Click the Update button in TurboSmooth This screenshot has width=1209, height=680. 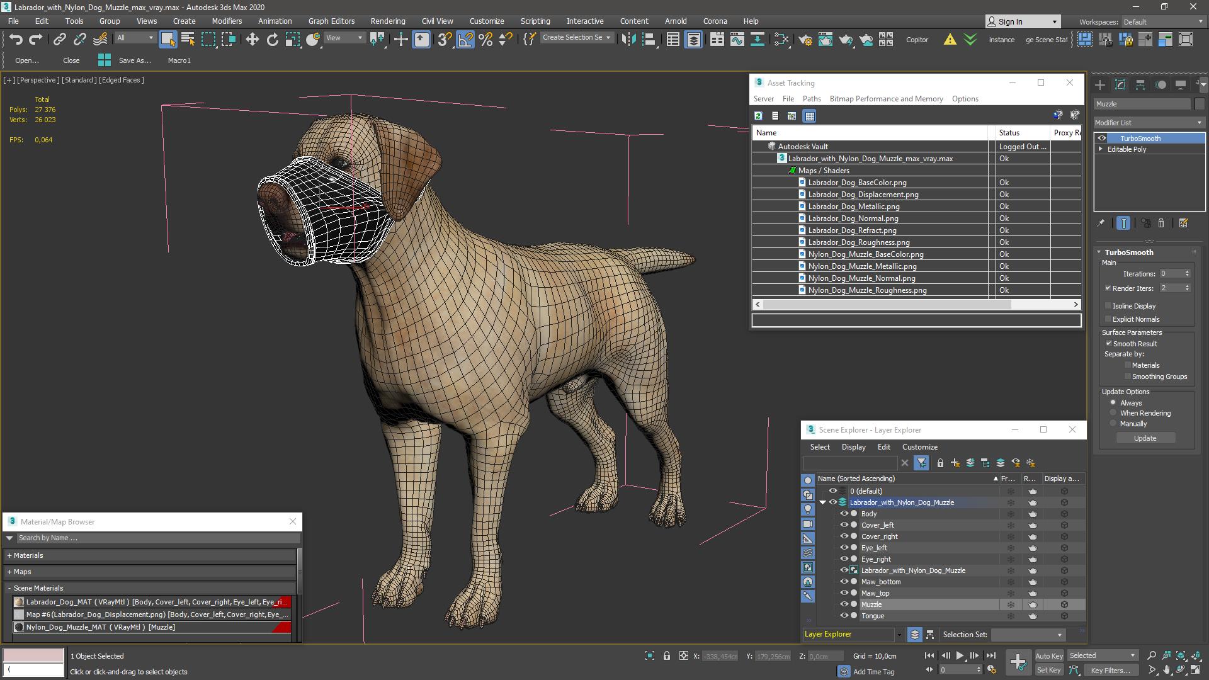point(1145,438)
